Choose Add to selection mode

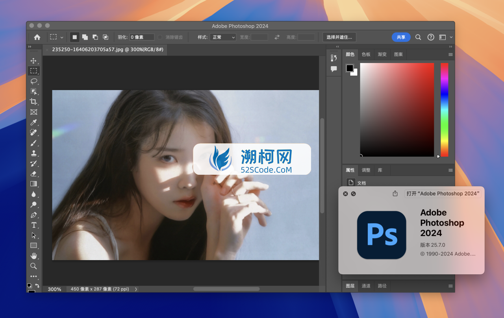click(x=85, y=37)
